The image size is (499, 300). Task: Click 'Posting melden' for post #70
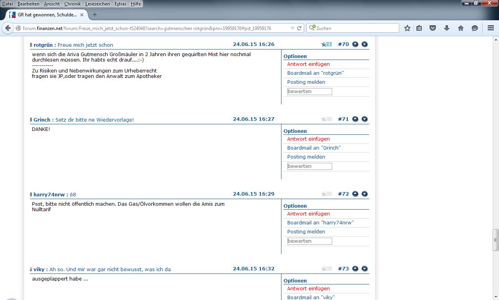[x=306, y=82]
